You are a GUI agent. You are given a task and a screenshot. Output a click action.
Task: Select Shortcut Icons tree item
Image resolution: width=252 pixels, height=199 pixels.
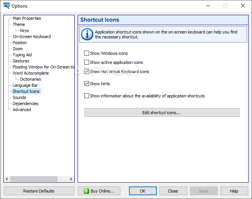tap(26, 91)
